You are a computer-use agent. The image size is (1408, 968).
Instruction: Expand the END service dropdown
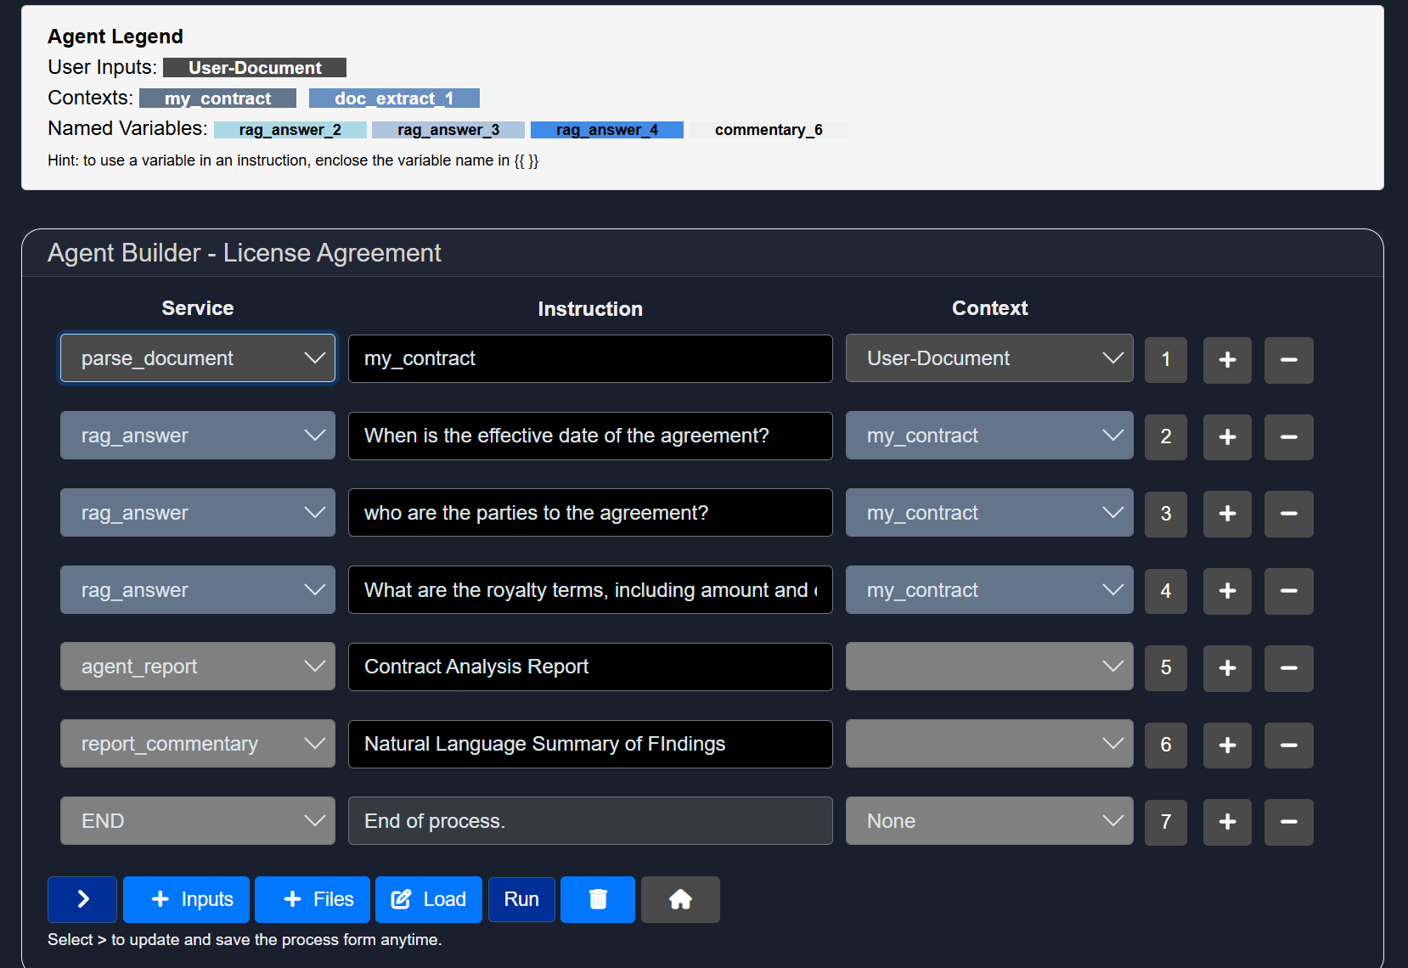(x=198, y=821)
